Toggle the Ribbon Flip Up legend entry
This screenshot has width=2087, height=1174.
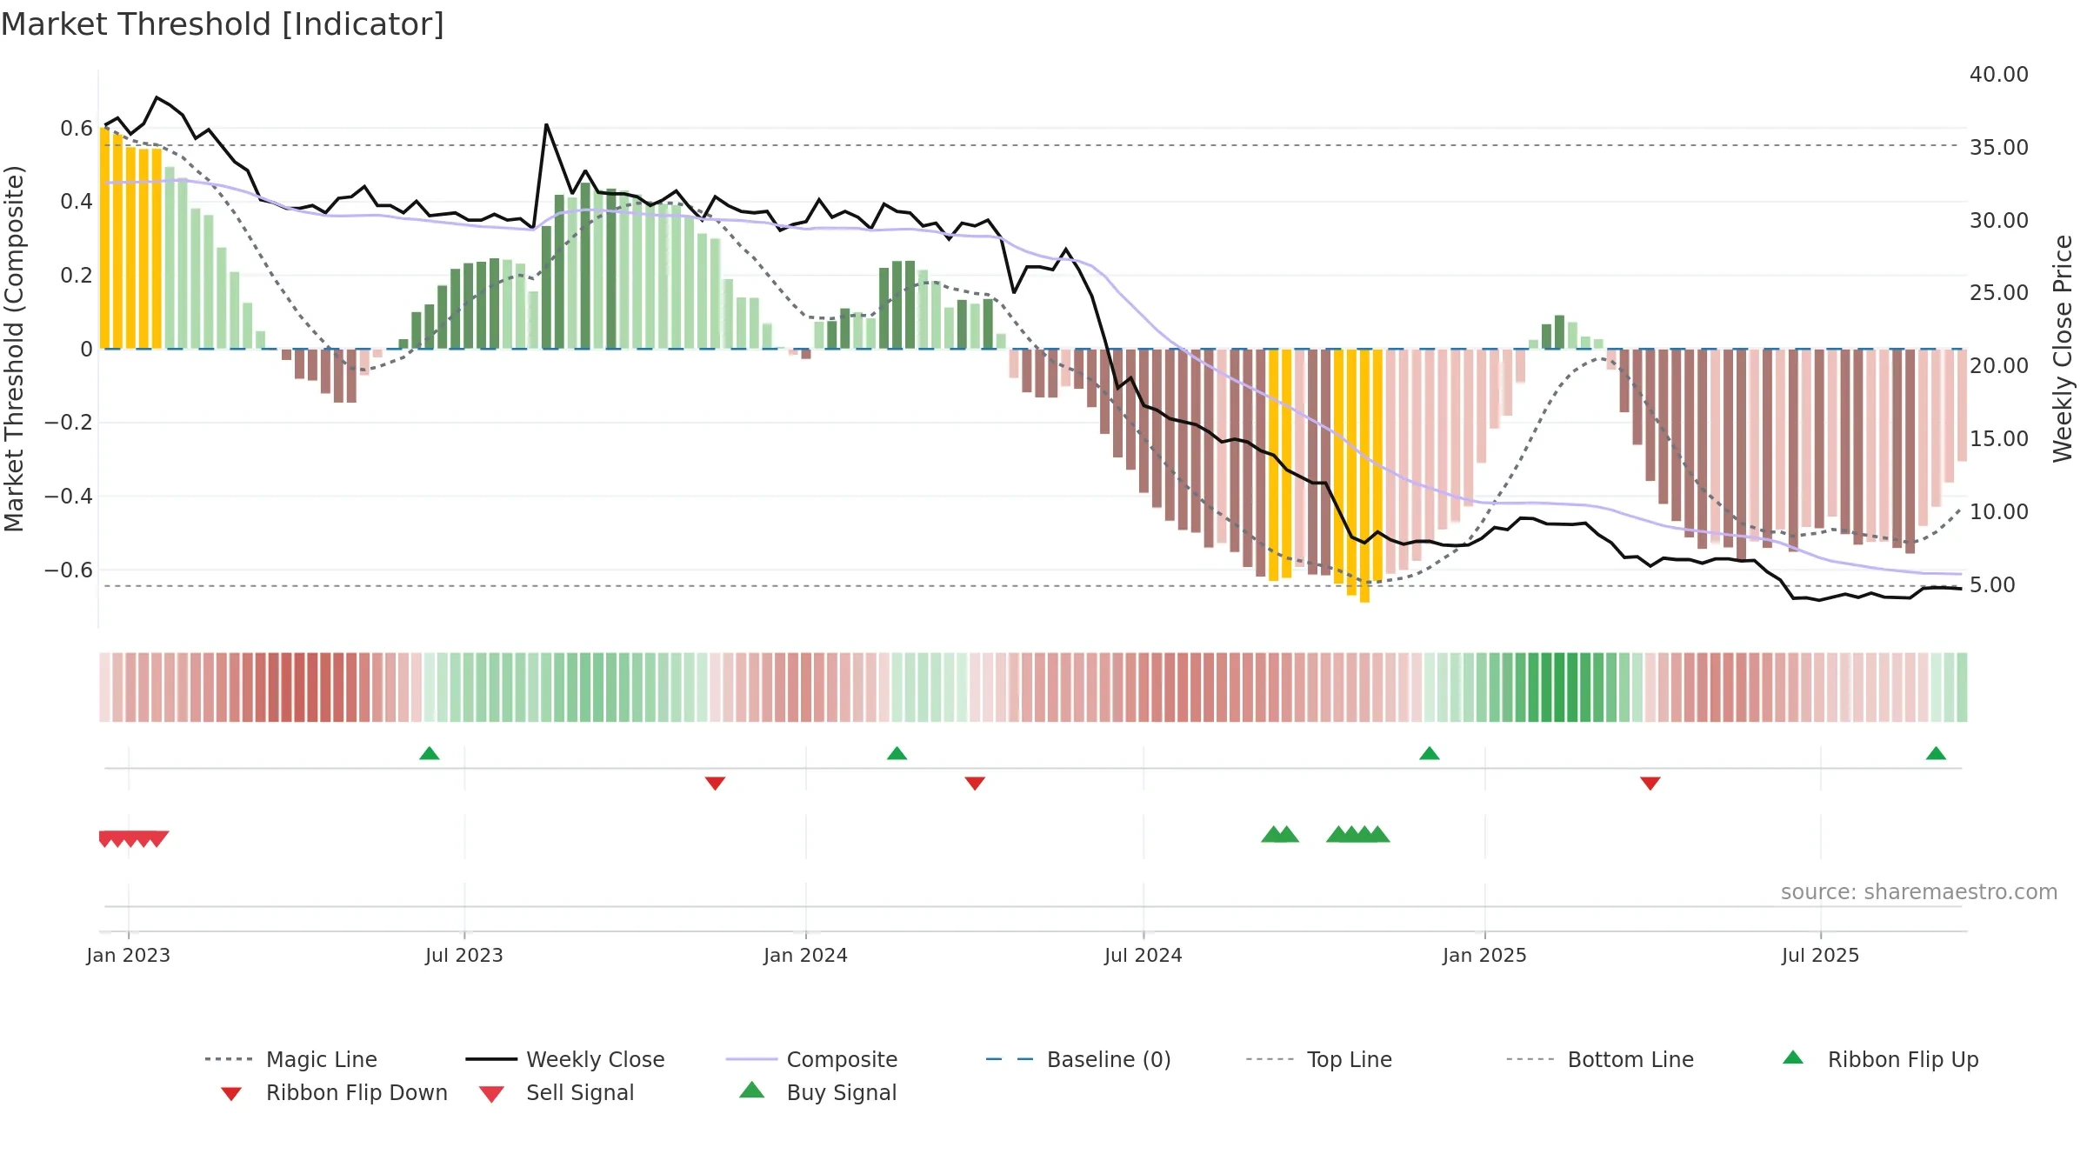pyautogui.click(x=1881, y=1059)
